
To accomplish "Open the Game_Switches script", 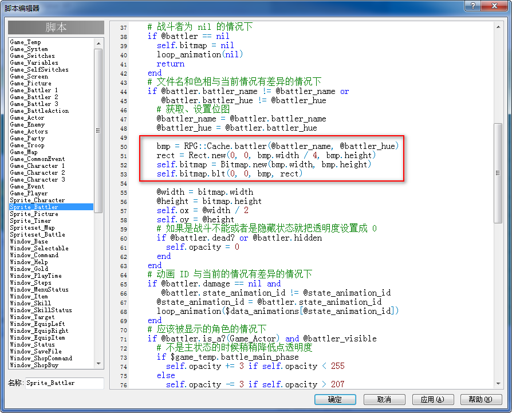I will click(x=32, y=56).
